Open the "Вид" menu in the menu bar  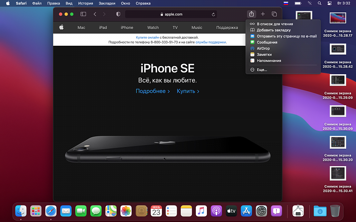click(x=69, y=3)
